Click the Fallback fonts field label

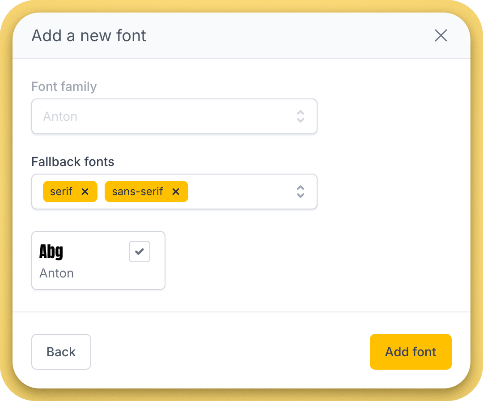[x=73, y=162]
